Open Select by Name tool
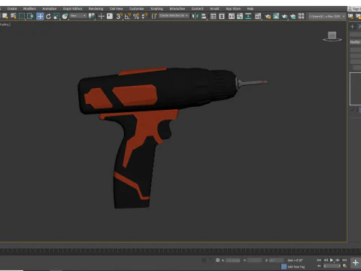 14,17
